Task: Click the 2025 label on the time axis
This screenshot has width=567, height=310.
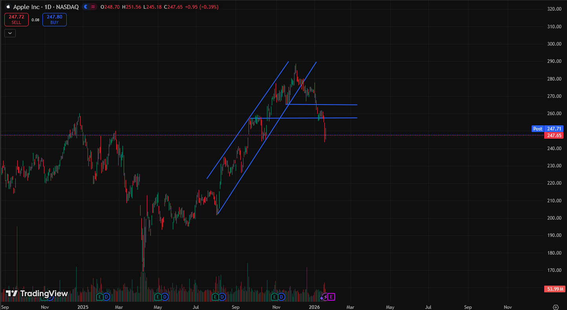Action: [x=83, y=307]
